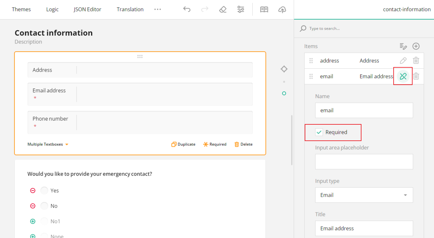The image size is (434, 238).
Task: Add a new item with the plus icon
Action: 416,46
